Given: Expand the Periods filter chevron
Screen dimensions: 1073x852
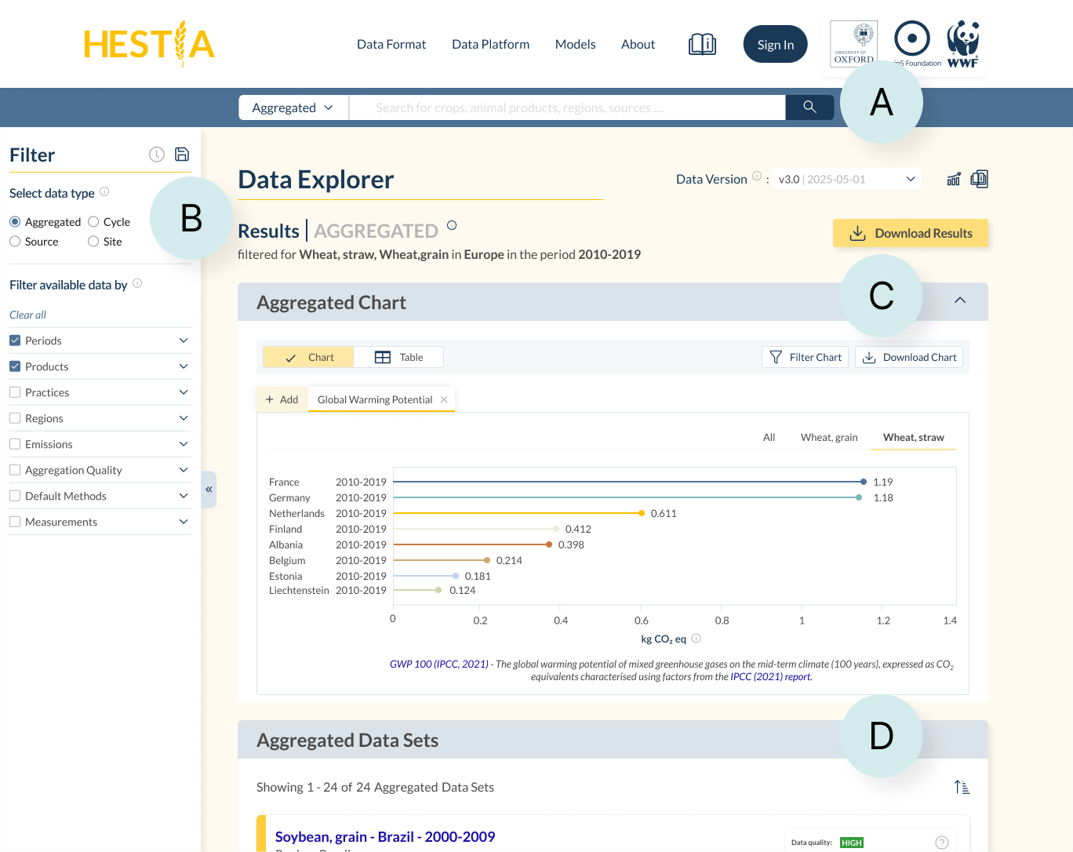Looking at the screenshot, I should tap(184, 340).
